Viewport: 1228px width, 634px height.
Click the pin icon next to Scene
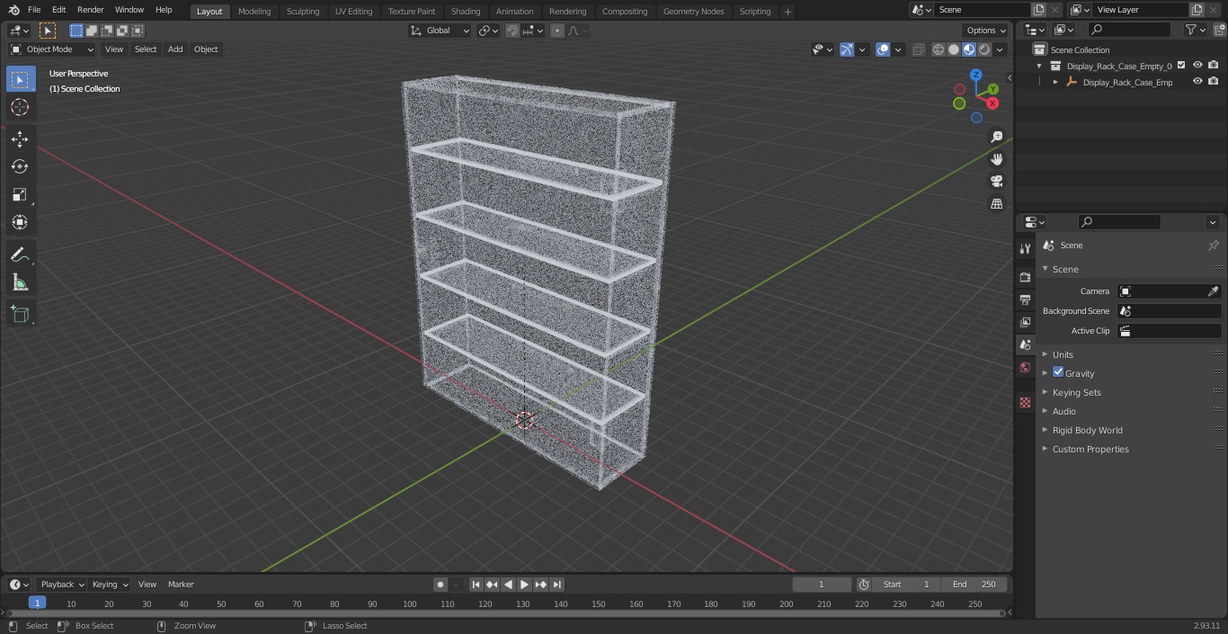click(x=1213, y=246)
